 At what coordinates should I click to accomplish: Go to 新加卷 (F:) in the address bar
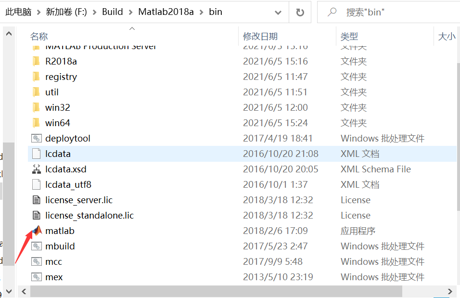pos(66,12)
